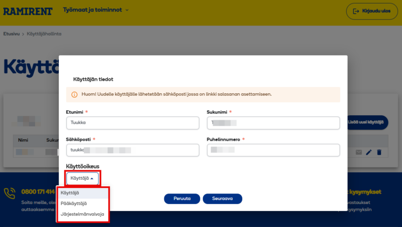Screen dimensions: 402x227
Task: Click the Etunimi input field
Action: (x=133, y=123)
